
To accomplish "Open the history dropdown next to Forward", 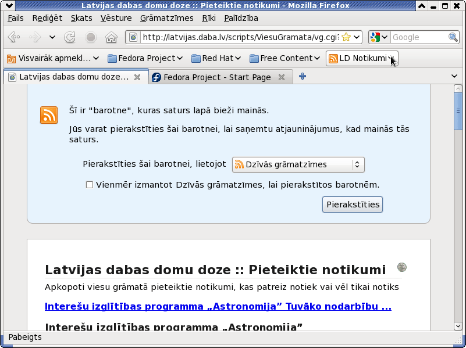I will 52,37.
